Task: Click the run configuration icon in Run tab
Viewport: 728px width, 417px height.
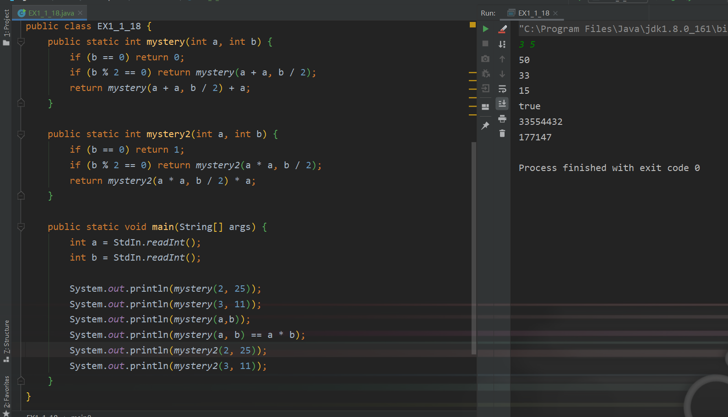Action: pyautogui.click(x=511, y=13)
